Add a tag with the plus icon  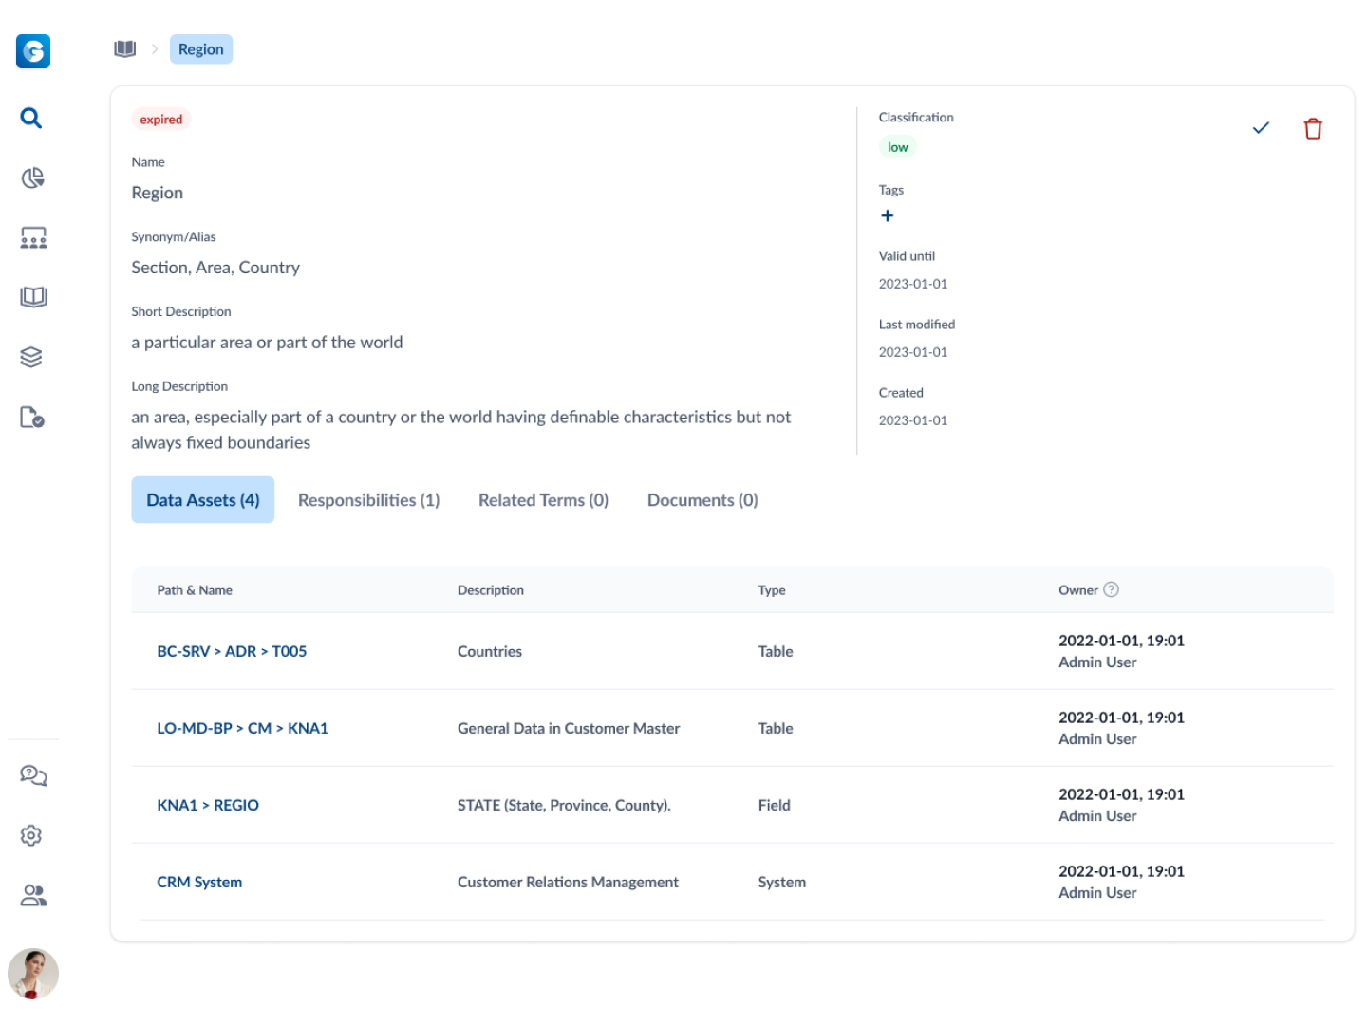click(x=888, y=215)
